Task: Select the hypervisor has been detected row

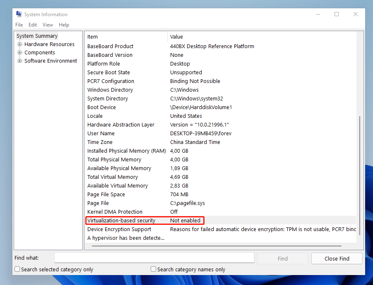Action: pyautogui.click(x=220, y=238)
